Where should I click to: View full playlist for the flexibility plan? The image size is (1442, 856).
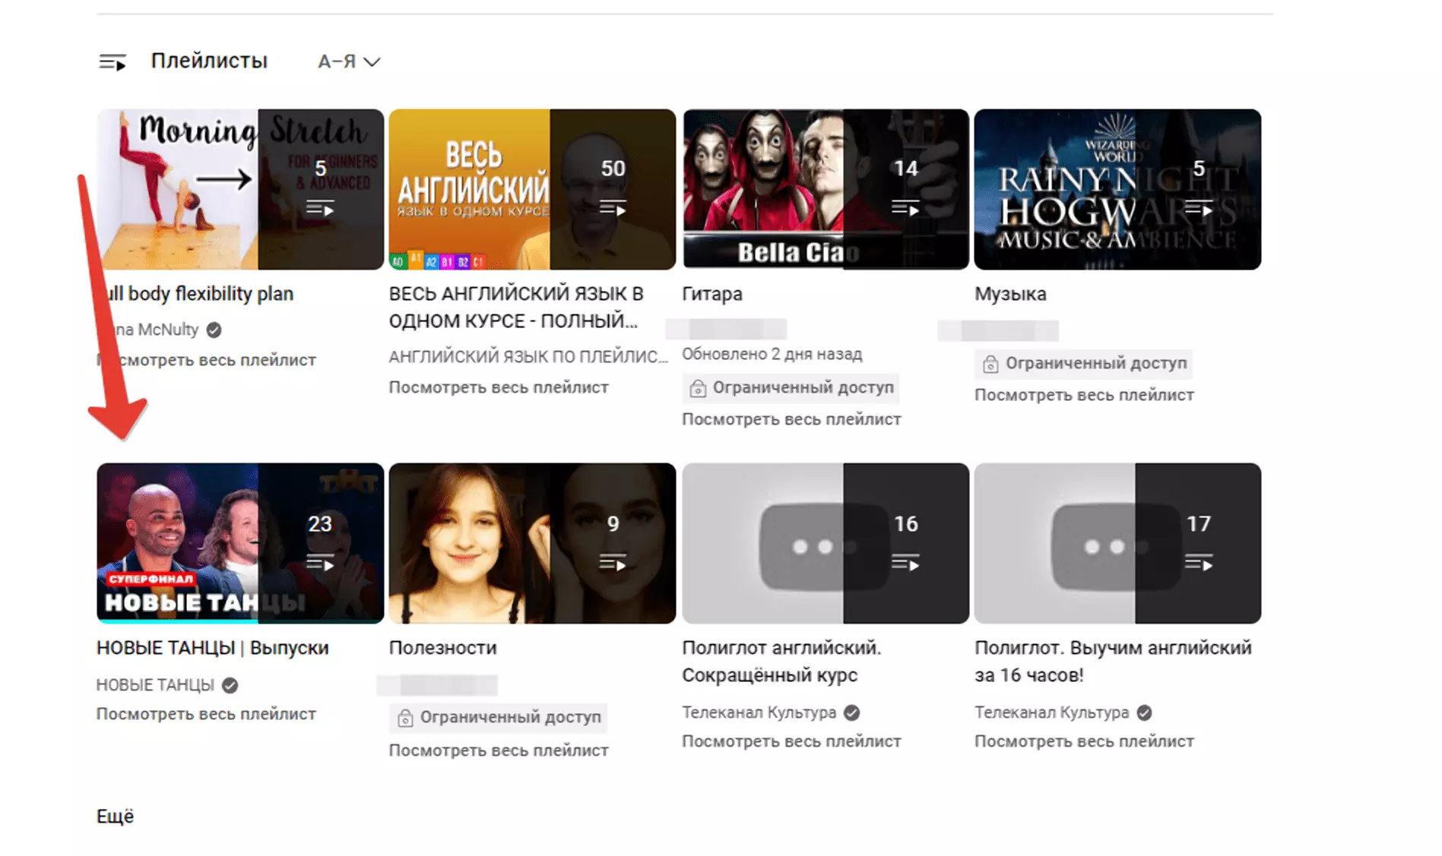[x=206, y=360]
